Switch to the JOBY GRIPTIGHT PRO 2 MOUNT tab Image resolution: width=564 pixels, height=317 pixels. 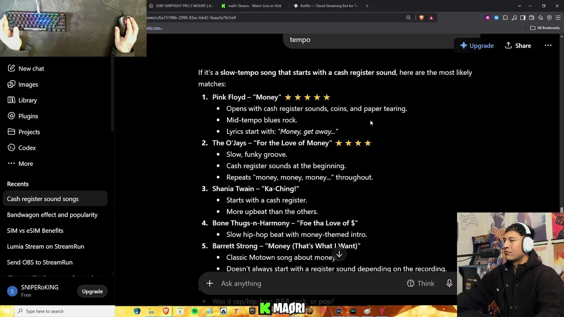coord(181,6)
